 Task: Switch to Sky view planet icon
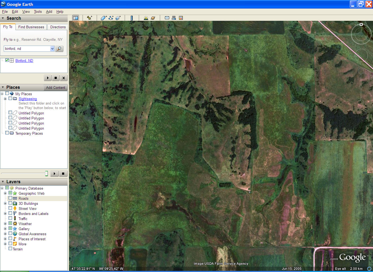tap(153, 18)
